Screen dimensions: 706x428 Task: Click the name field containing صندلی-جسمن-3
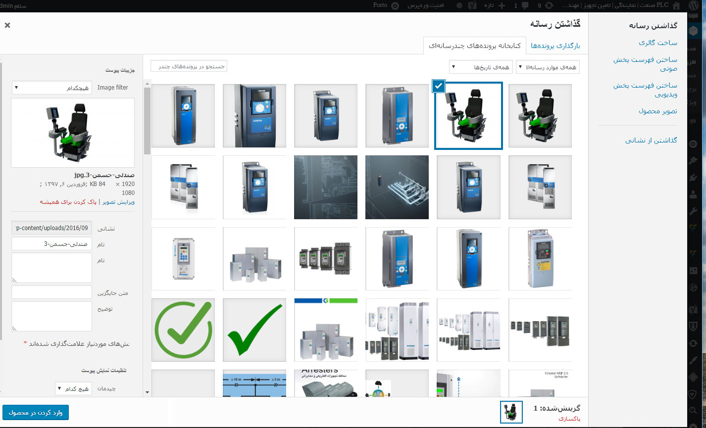click(x=51, y=244)
